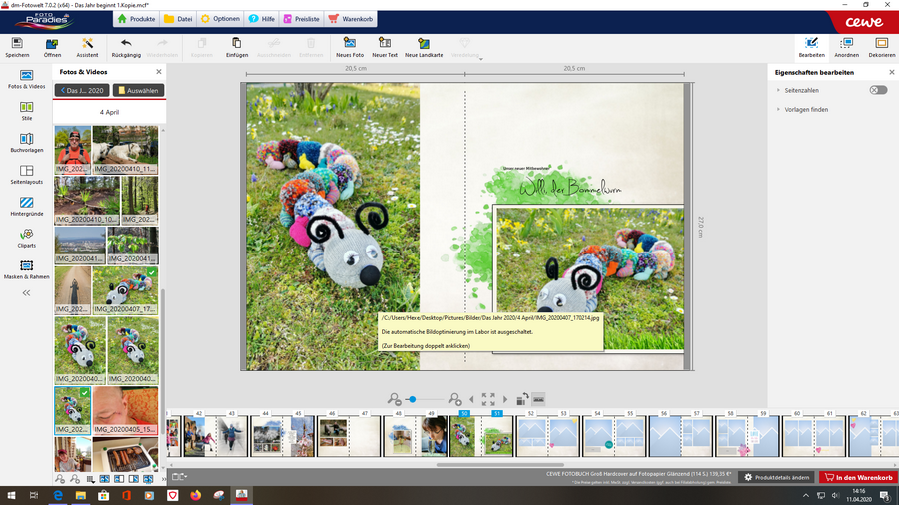Click In den Warenkorb button
Viewport: 899px width, 505px height.
click(x=858, y=478)
